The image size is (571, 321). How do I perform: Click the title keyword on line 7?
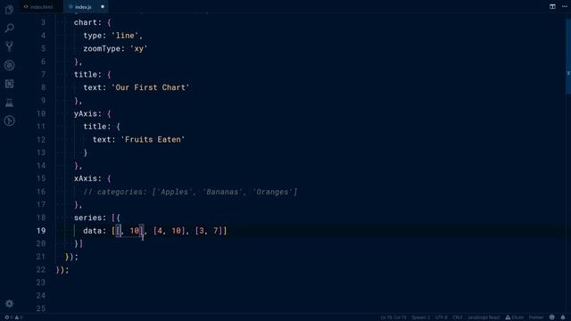(x=86, y=74)
